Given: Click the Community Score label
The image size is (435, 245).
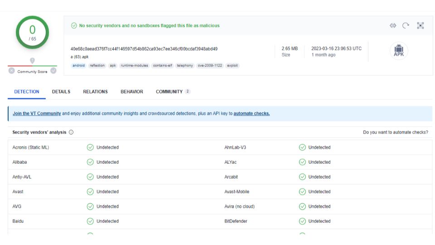Looking at the screenshot, I should point(32,72).
